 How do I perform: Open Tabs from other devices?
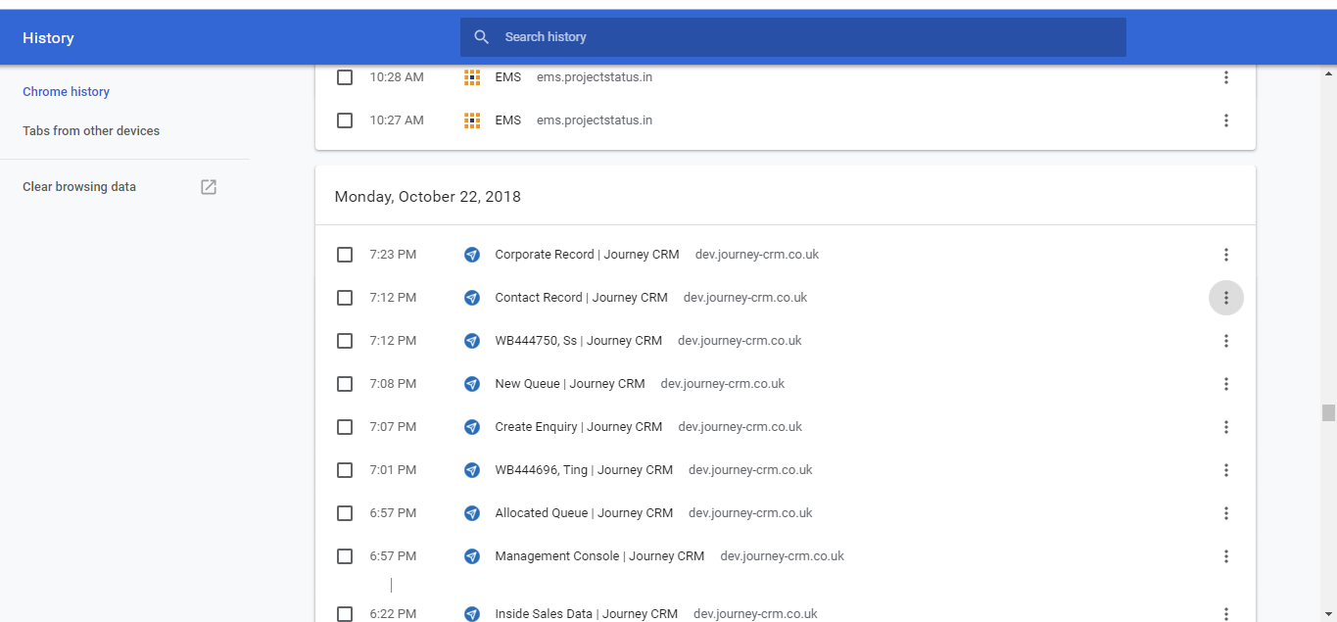[x=91, y=131]
